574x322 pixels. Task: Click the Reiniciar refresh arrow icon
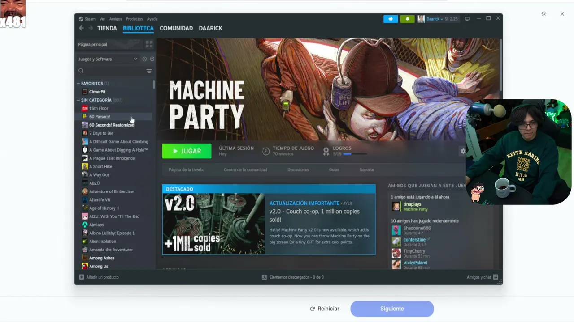[313, 309]
